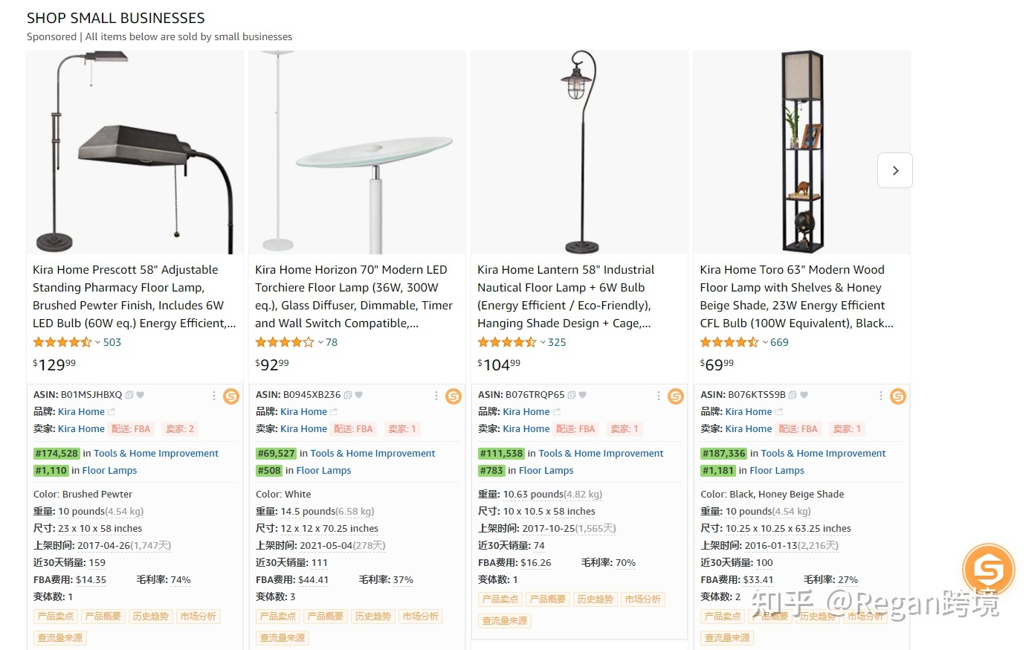1026x650 pixels.
Task: Copy ASIN B01MSJHBXQ with the copy icon
Action: (129, 395)
